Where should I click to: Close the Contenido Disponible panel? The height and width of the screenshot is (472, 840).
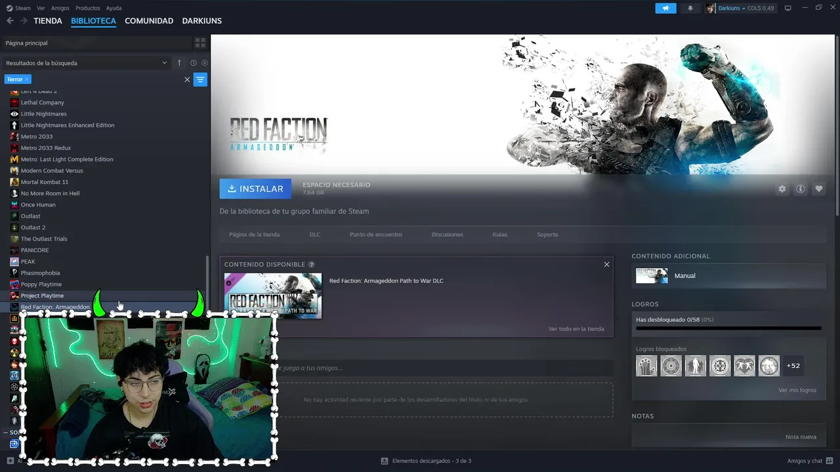pos(606,264)
